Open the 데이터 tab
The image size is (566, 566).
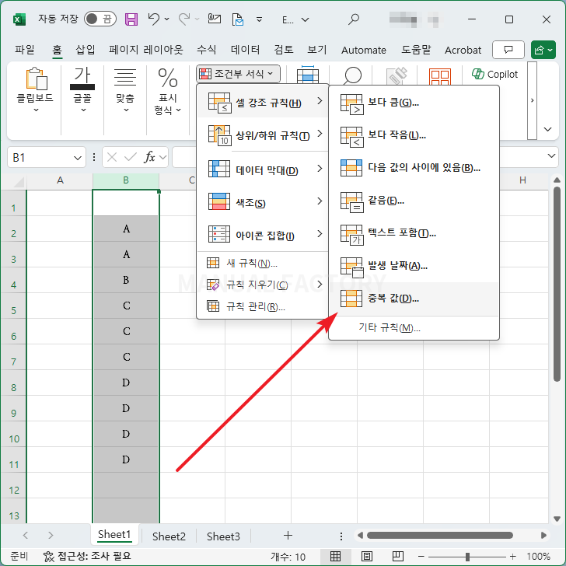coord(245,50)
